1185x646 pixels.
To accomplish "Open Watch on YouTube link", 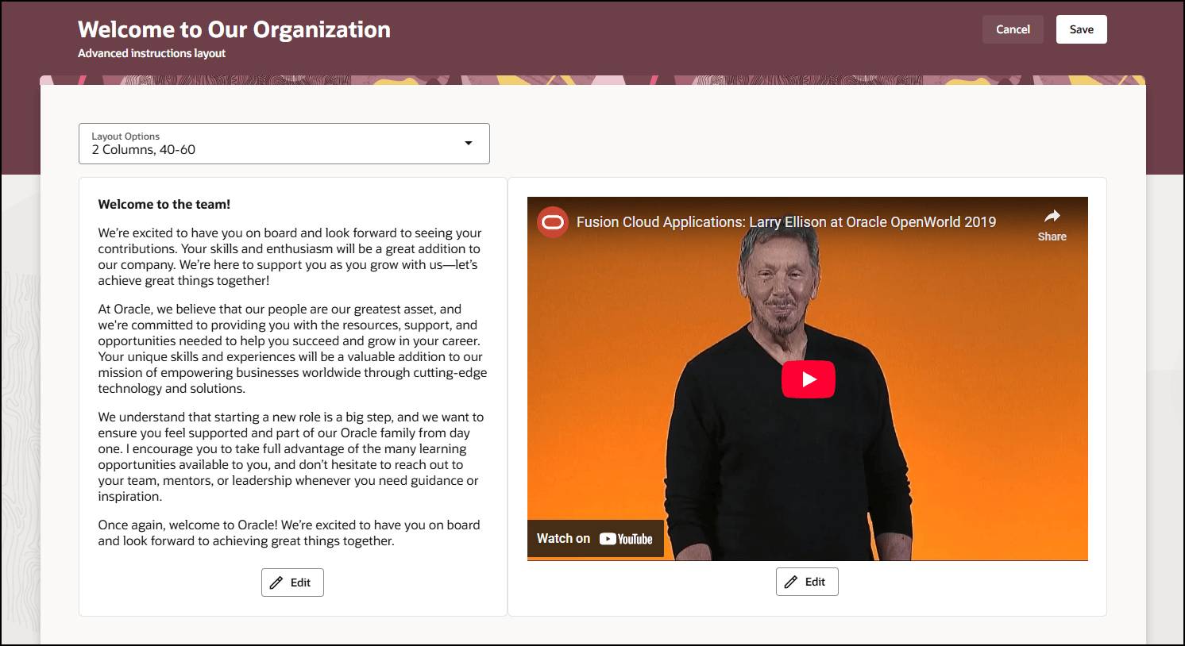I will [596, 539].
